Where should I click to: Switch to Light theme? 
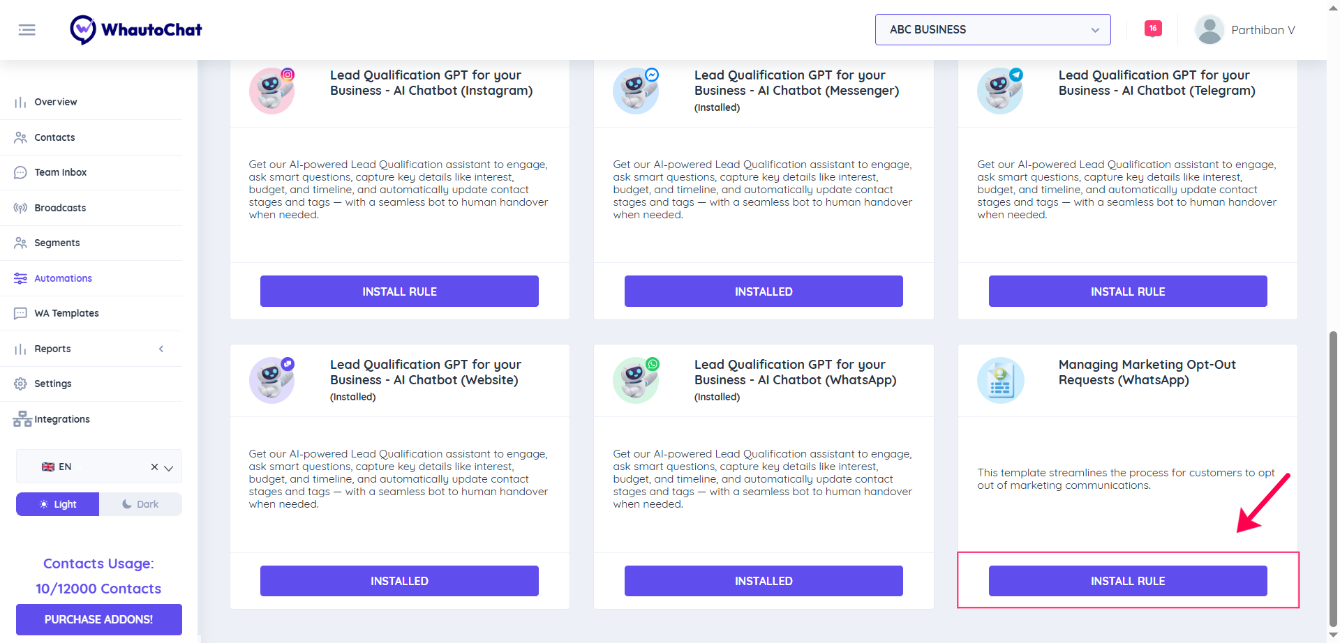tap(58, 504)
